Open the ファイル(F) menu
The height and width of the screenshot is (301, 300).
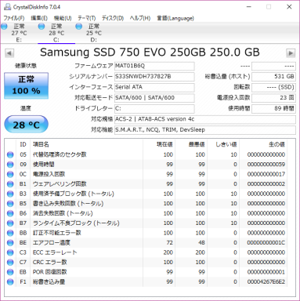(x=14, y=18)
